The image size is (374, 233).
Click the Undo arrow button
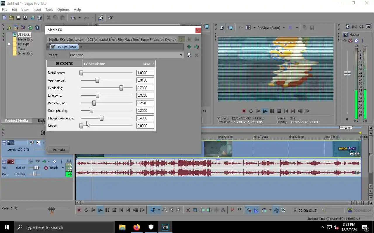[x=73, y=18]
